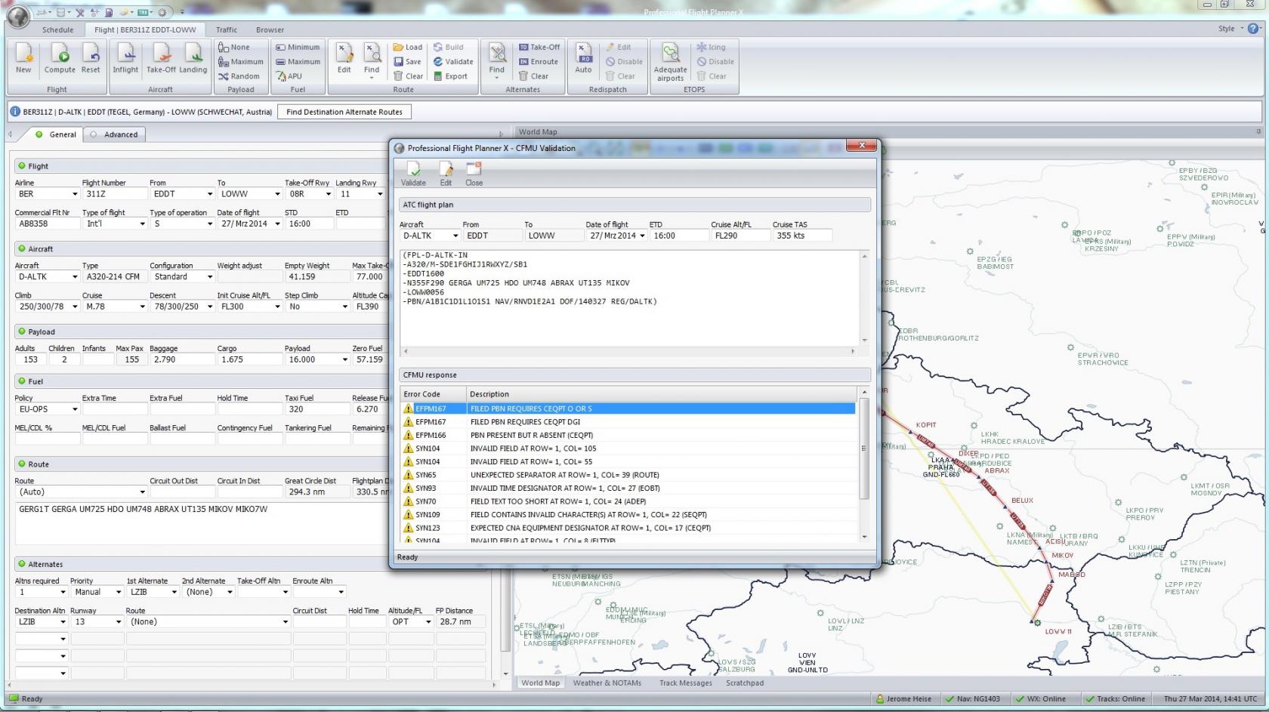Validate the route in ribbon
This screenshot has width=1269, height=712.
click(453, 62)
